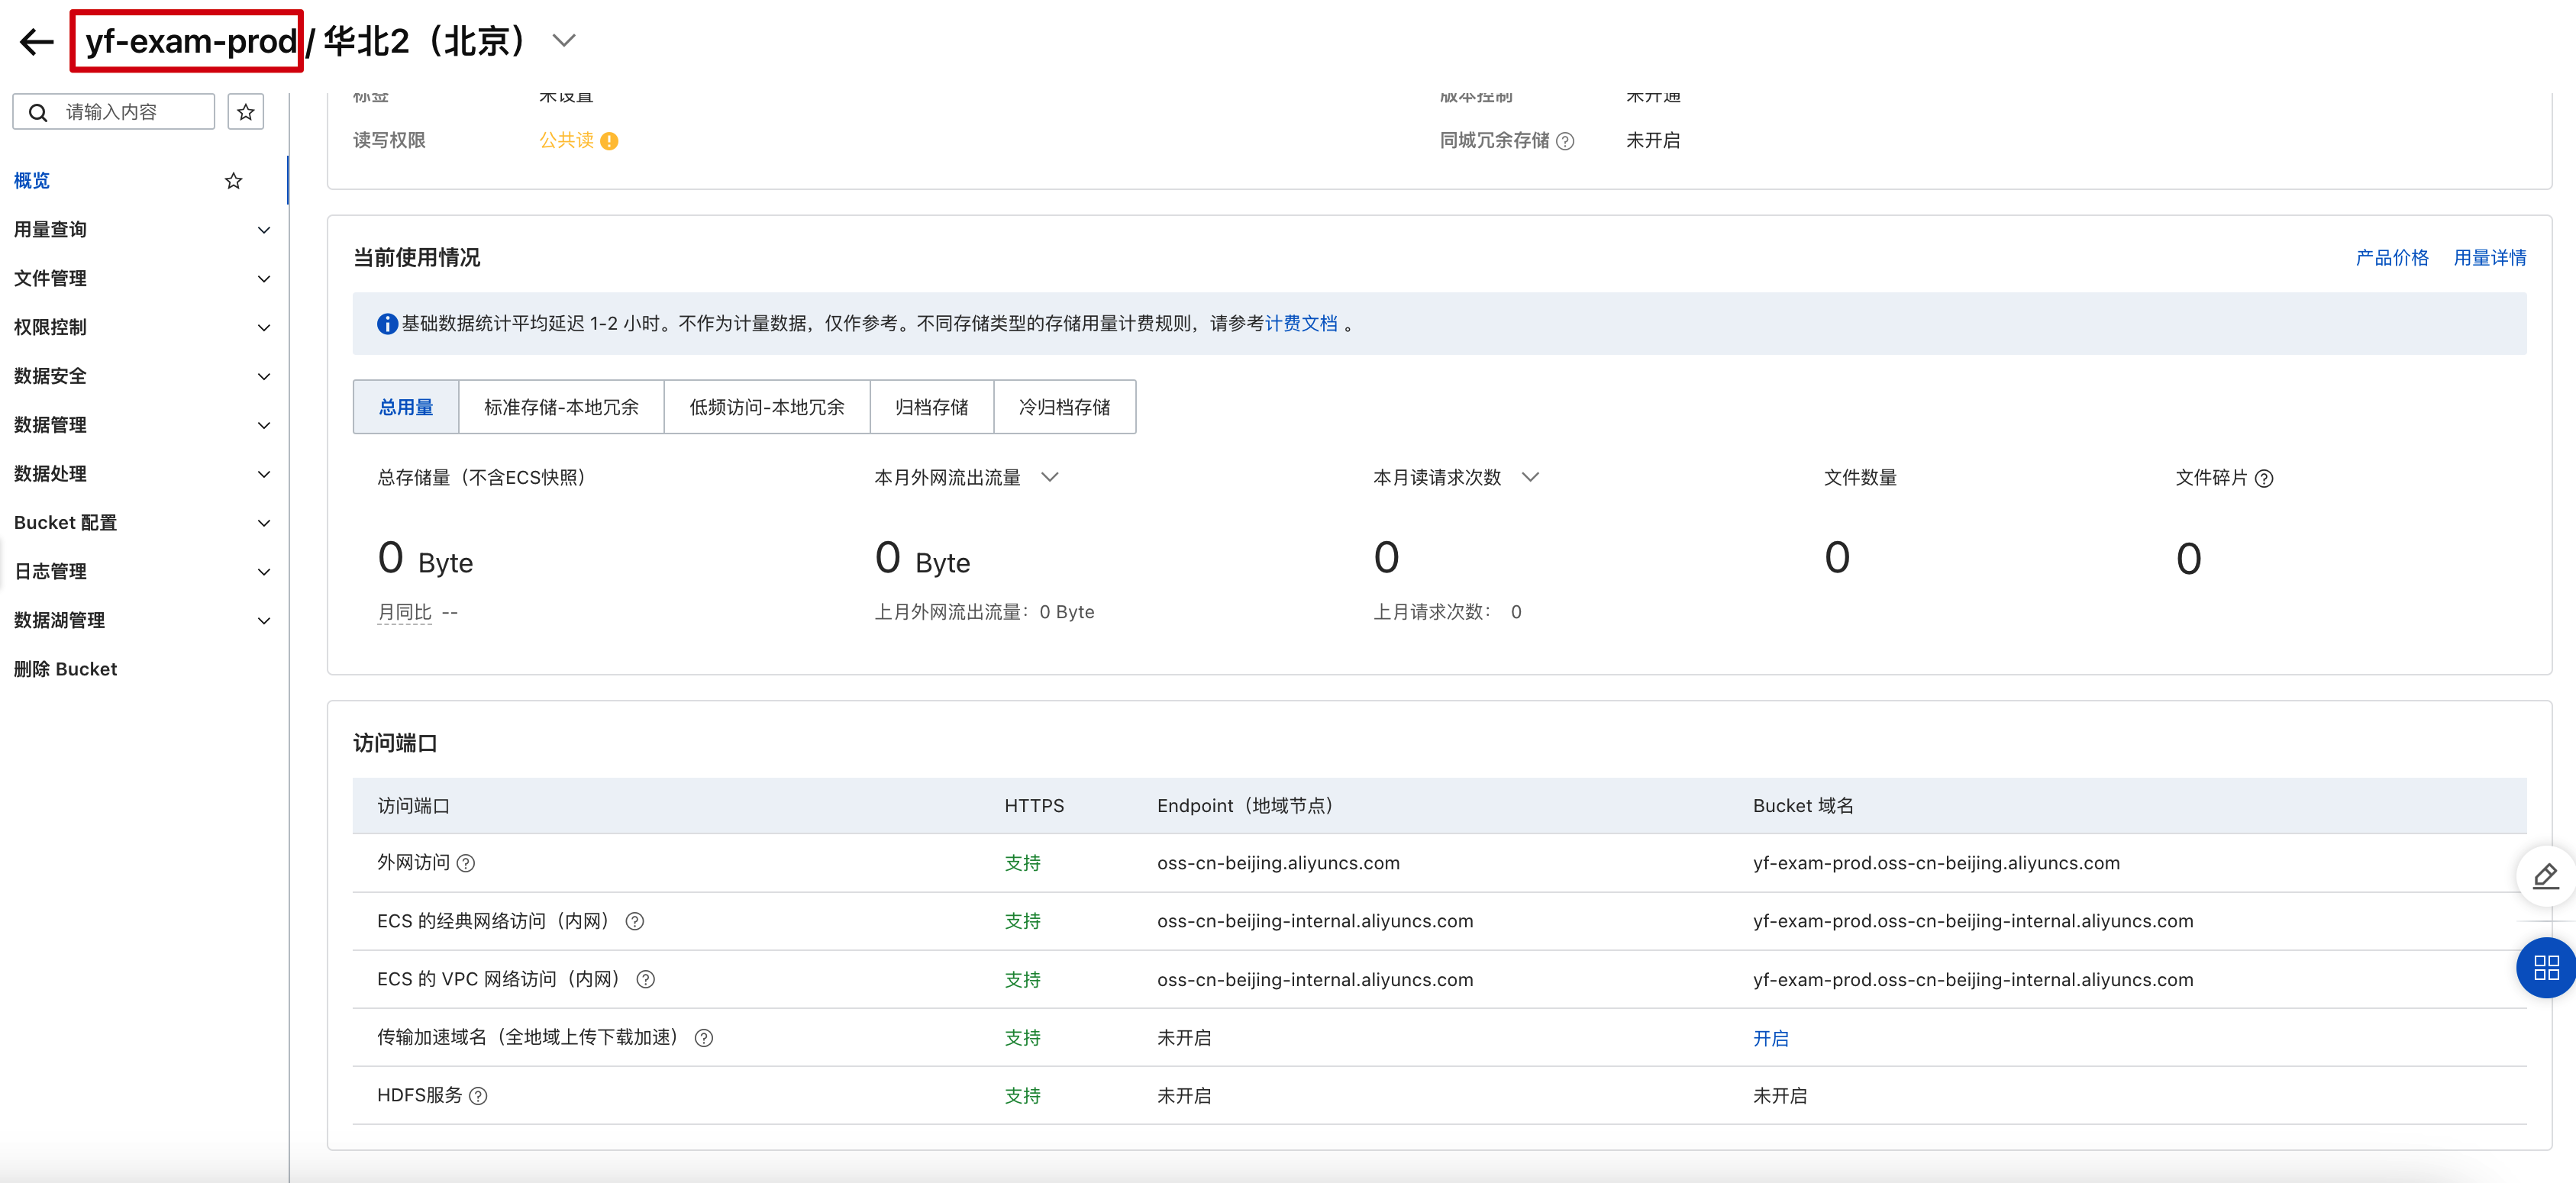Click help icon beside HDFS服务
The image size is (2576, 1183).
coord(478,1096)
